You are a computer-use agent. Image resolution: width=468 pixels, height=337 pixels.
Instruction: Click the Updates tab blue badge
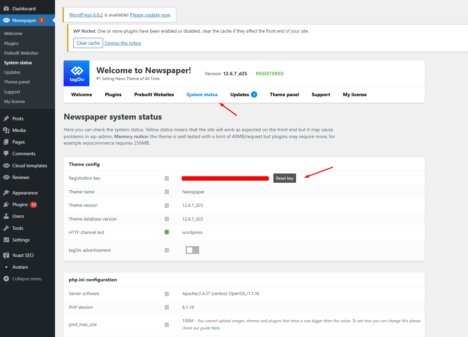(x=254, y=94)
